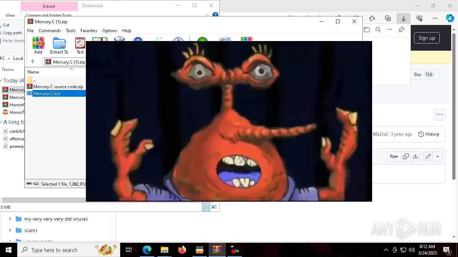Viewport: 458px width, 257px height.
Task: Open the edit options dropdown arrow
Action: (438, 156)
